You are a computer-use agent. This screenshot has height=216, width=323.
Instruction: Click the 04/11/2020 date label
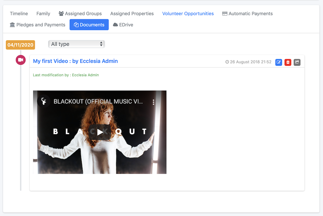(20, 45)
